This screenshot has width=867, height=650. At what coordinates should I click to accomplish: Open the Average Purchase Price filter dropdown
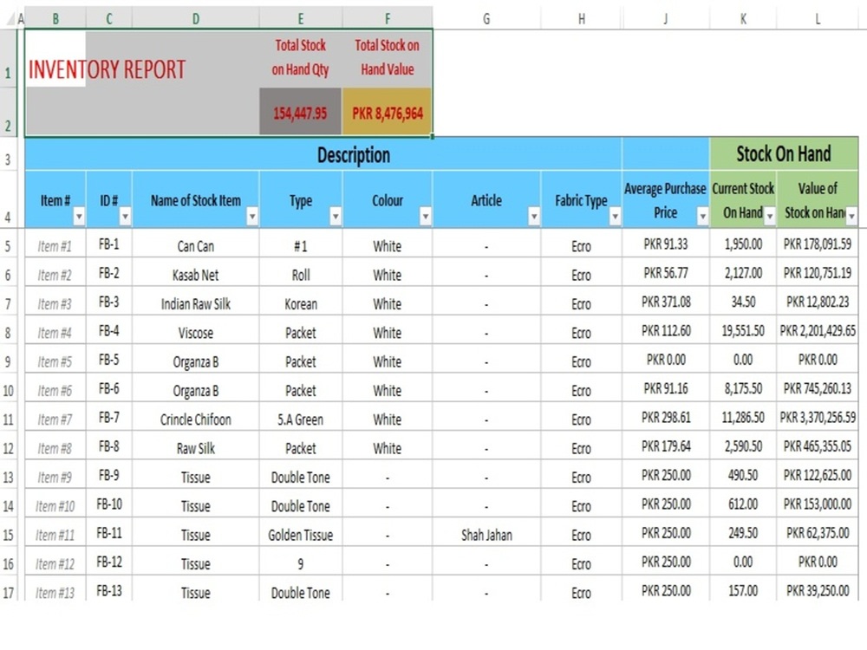[702, 216]
